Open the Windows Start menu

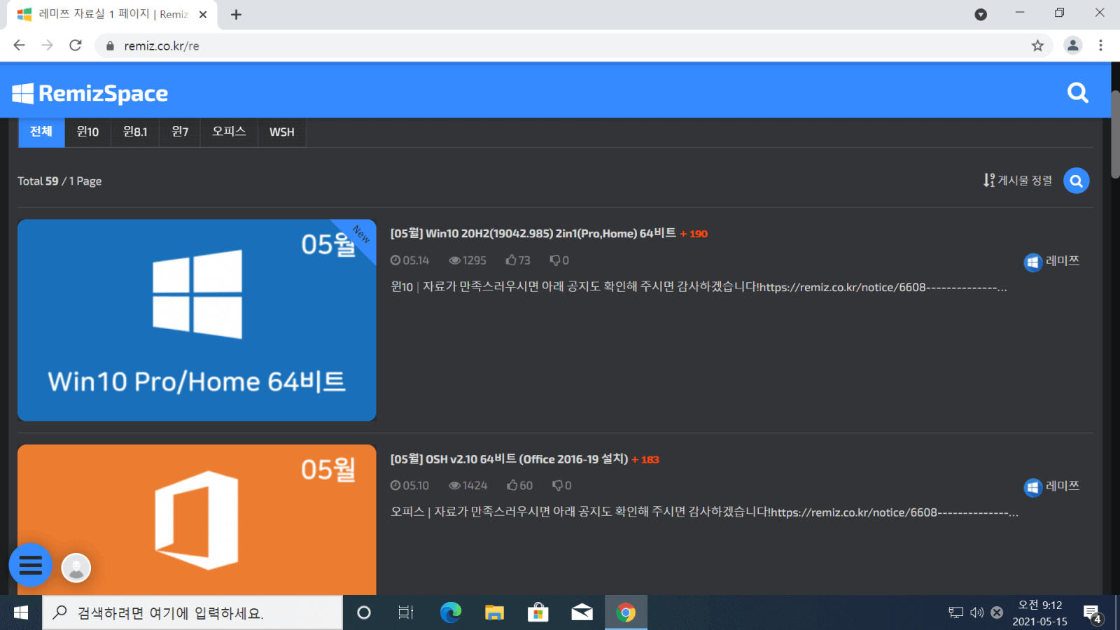point(21,612)
